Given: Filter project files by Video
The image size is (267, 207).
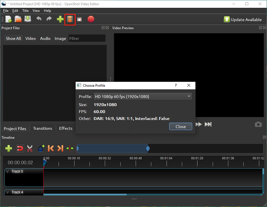Looking at the screenshot, I should (x=31, y=38).
